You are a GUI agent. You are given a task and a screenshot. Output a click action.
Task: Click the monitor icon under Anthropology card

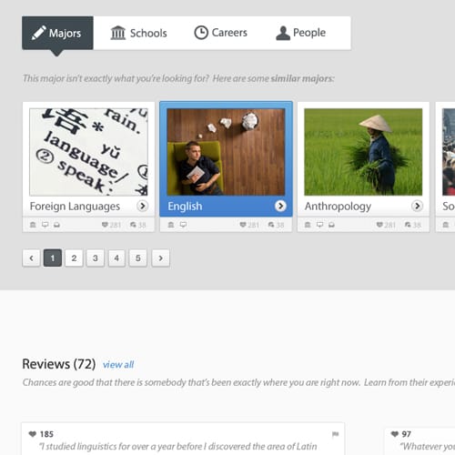coord(319,225)
